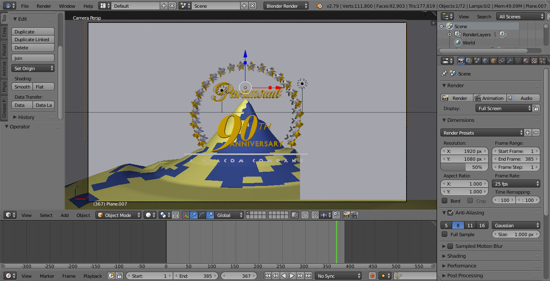
Task: Enable the Sampled Motion Blur checkbox
Action: pyautogui.click(x=450, y=246)
